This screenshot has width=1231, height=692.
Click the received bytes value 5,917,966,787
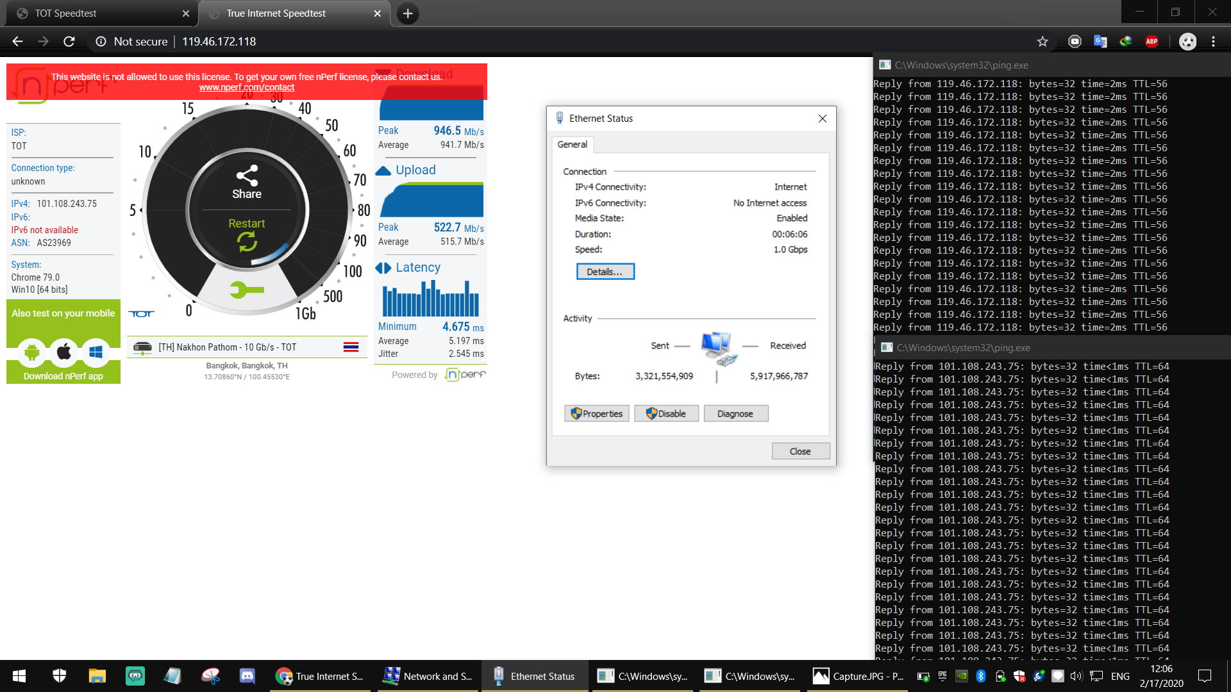point(779,376)
